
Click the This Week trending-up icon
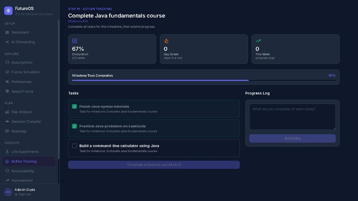[x=258, y=41]
